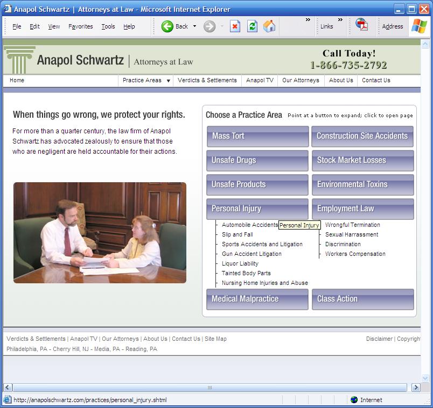Viewport: 433px width, 408px height.
Task: Open Liquor Liability link
Action: click(x=240, y=263)
